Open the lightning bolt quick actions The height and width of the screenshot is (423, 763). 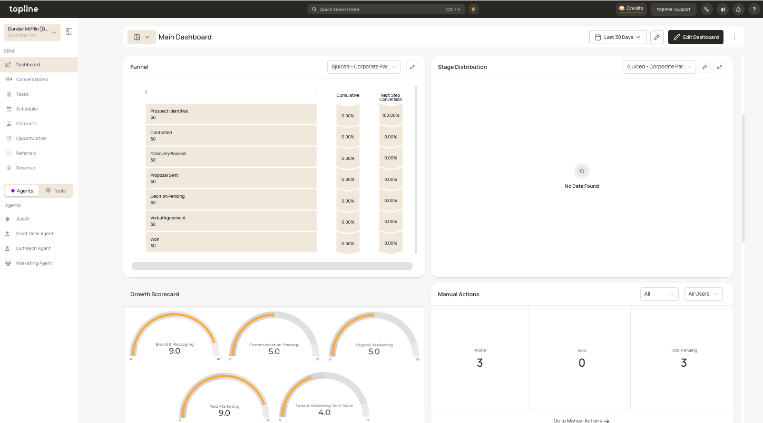[473, 9]
